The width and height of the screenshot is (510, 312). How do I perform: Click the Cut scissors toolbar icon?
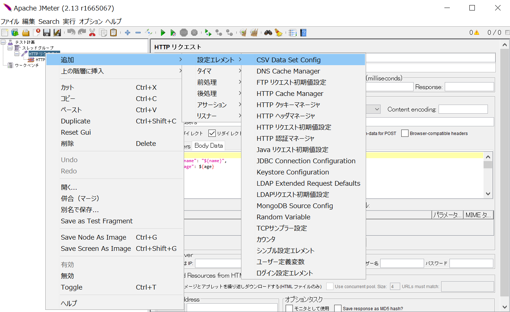coord(92,33)
